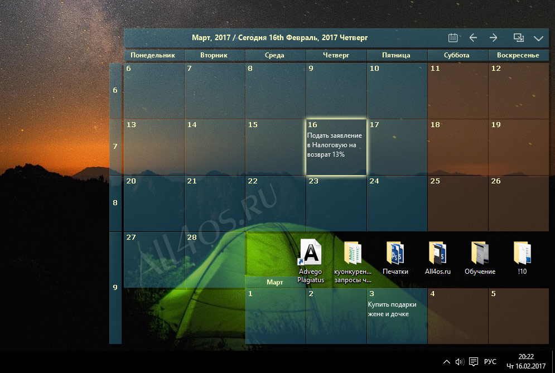Select Saturday the 11th cell
The height and width of the screenshot is (373, 555).
[x=457, y=90]
